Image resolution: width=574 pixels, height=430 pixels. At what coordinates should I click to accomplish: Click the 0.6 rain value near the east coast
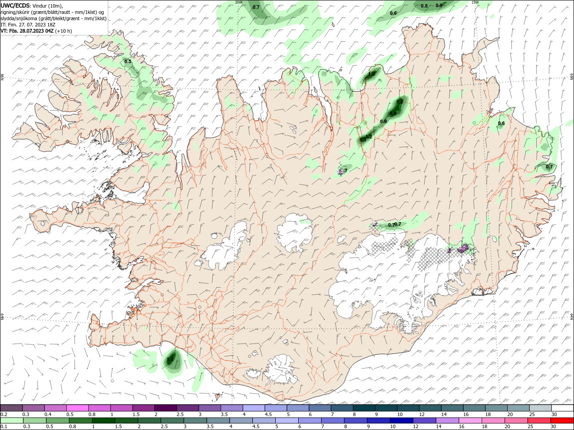pos(501,123)
